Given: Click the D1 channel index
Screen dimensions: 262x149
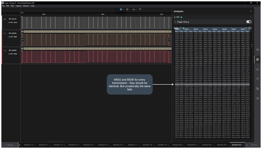Looking at the screenshot, I should click(5, 33).
